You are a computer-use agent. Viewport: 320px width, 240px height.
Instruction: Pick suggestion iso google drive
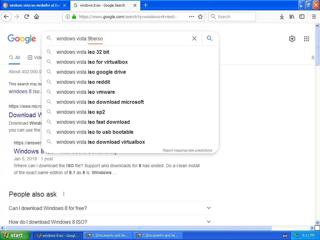130,72
